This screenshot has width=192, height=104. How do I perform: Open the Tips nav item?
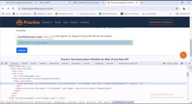65,22
